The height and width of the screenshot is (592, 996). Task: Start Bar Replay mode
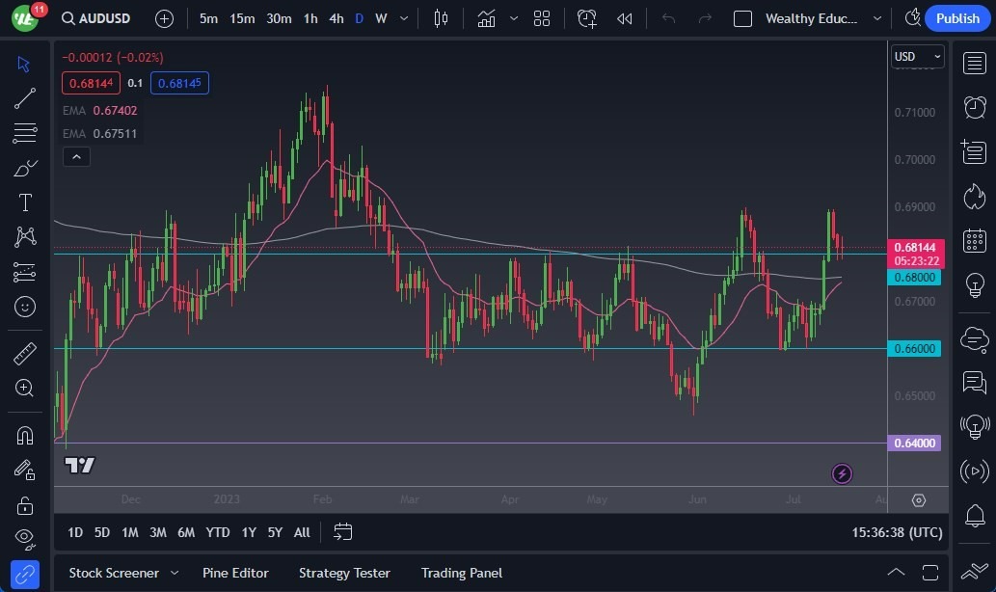pos(624,17)
